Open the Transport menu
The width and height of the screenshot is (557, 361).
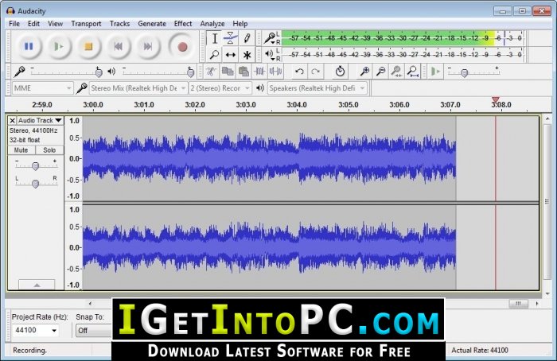tap(86, 24)
